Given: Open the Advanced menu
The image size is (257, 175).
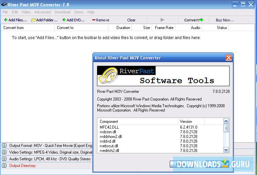Looking at the screenshot, I should click(x=42, y=12).
